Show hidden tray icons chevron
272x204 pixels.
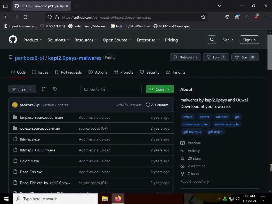[219, 199]
